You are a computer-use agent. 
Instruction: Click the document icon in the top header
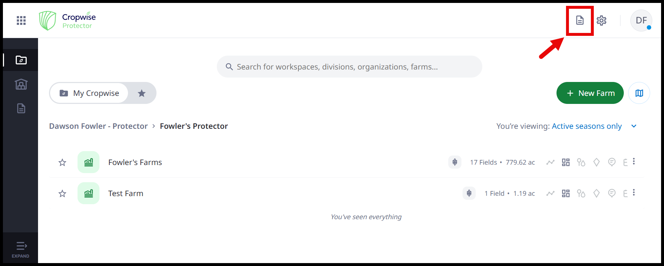[580, 20]
